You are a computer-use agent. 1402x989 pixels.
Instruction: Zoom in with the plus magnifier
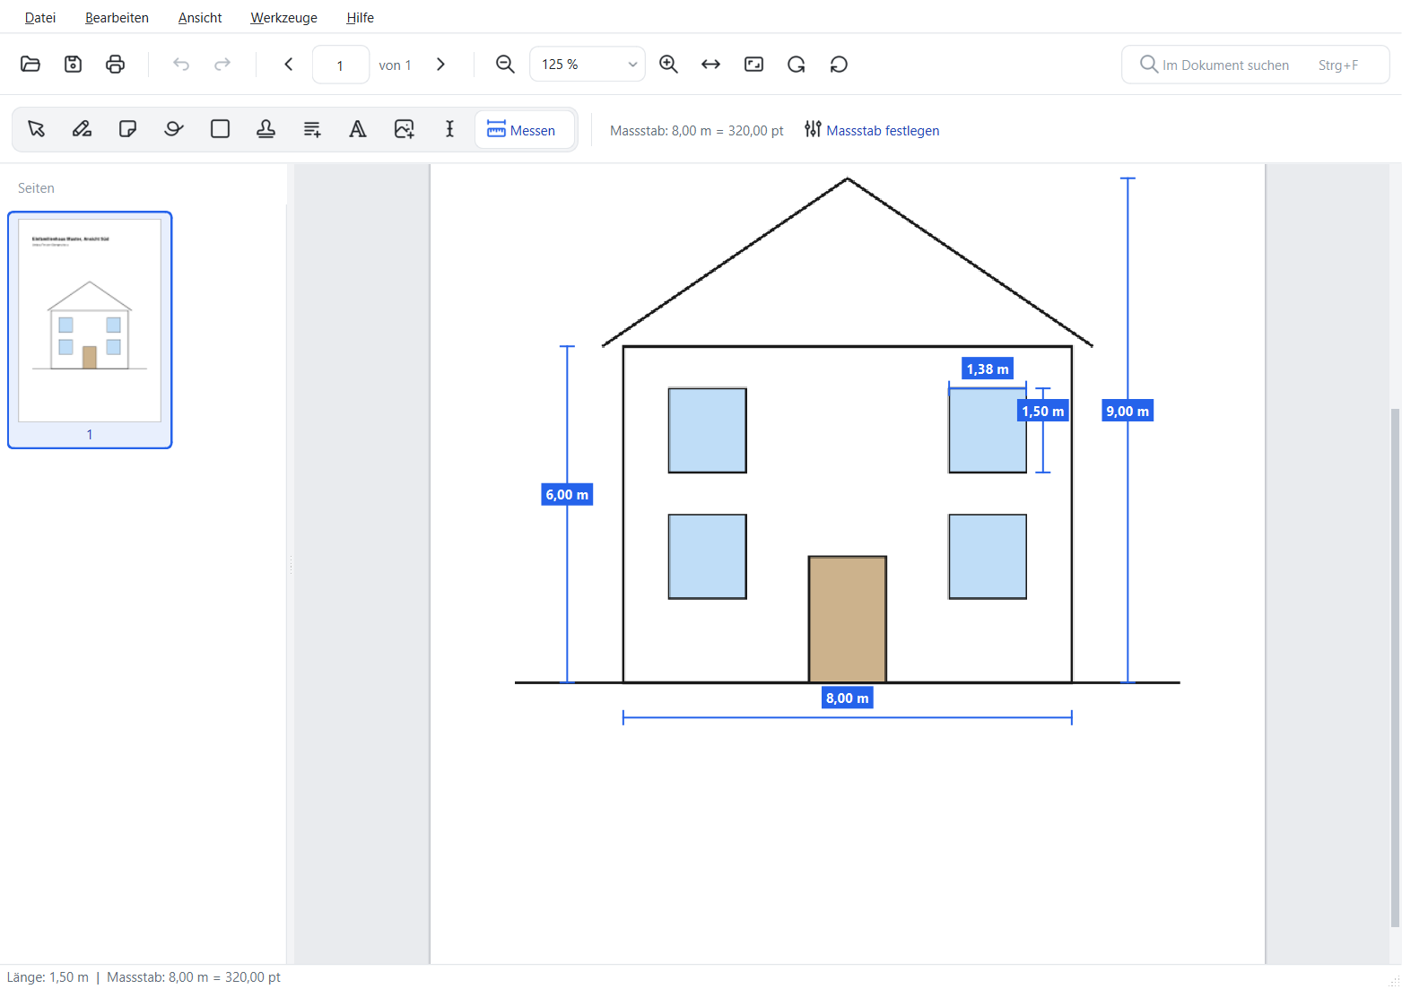(668, 64)
